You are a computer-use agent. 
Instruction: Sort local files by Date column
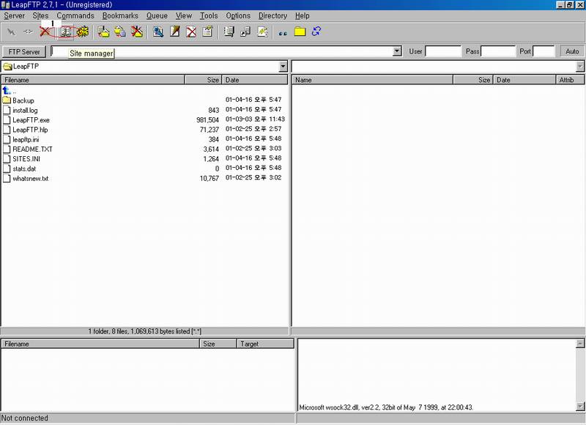tap(255, 80)
